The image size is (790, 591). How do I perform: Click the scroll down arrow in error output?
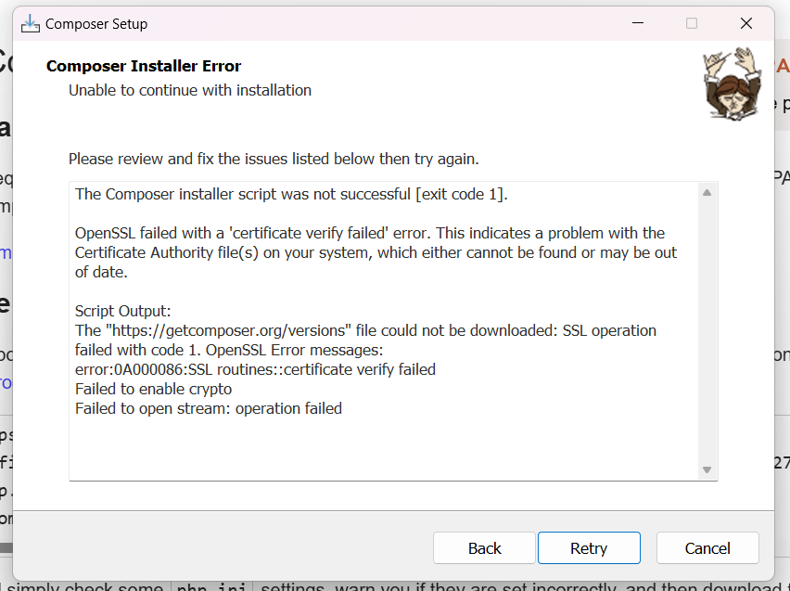(707, 470)
